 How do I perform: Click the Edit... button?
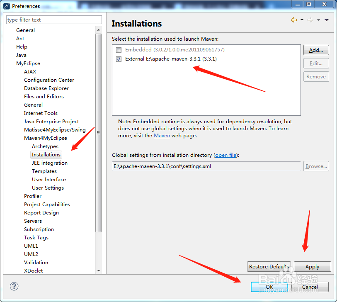coord(316,63)
